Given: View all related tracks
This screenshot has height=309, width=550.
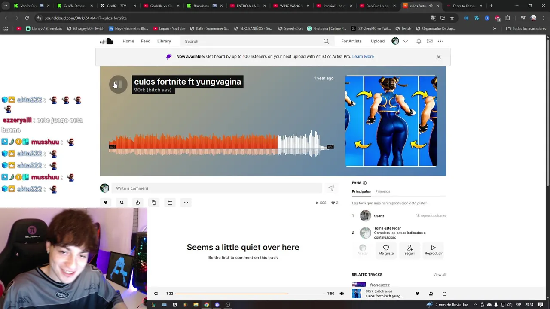Looking at the screenshot, I should [x=440, y=275].
